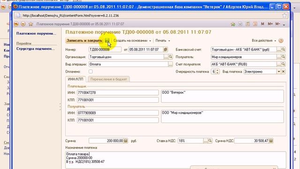Click the green save icon beside Записать и закрыть
The height and width of the screenshot is (169, 300).
pos(107,40)
